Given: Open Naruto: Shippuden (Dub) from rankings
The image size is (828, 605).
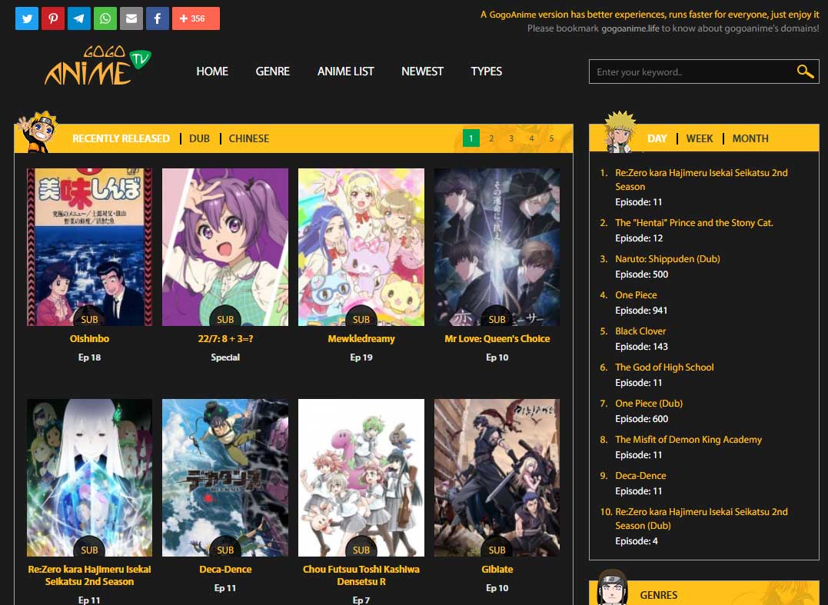Looking at the screenshot, I should [x=667, y=259].
